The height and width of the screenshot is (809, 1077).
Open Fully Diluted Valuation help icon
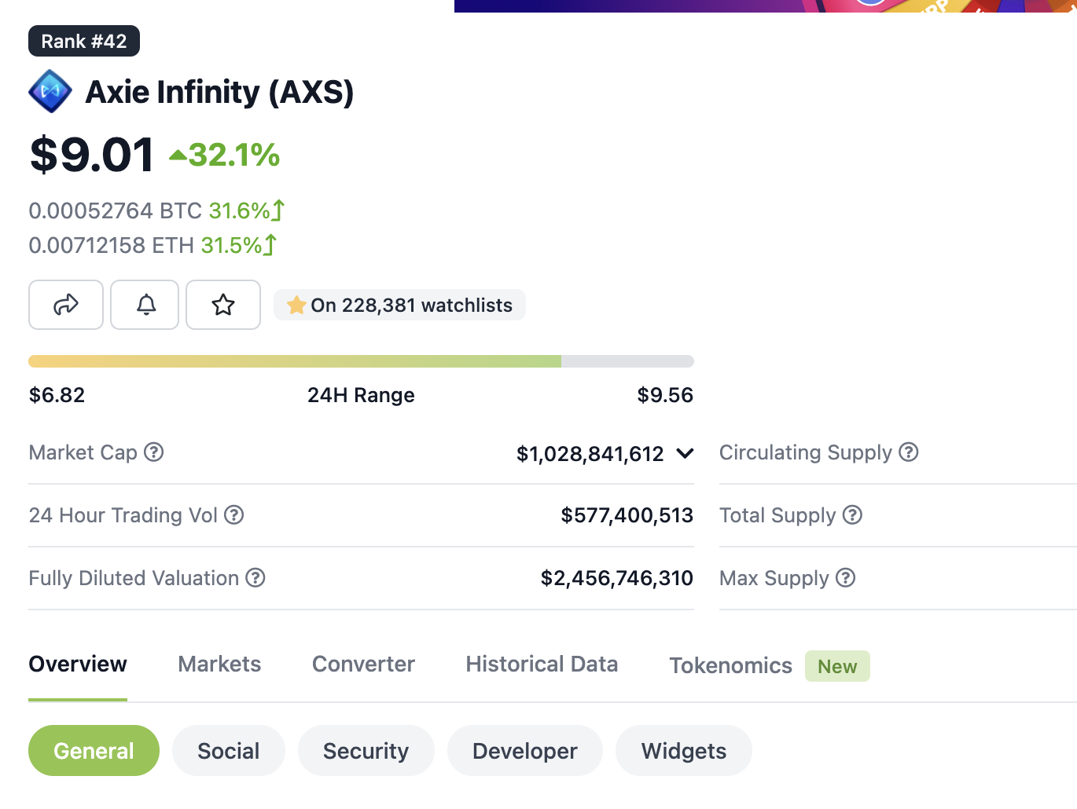coord(255,578)
